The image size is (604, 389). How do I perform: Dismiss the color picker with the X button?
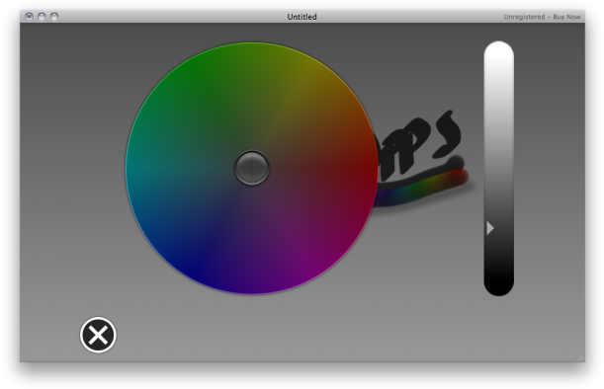(x=98, y=335)
